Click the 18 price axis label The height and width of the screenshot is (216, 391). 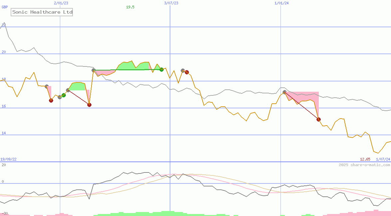4,79
